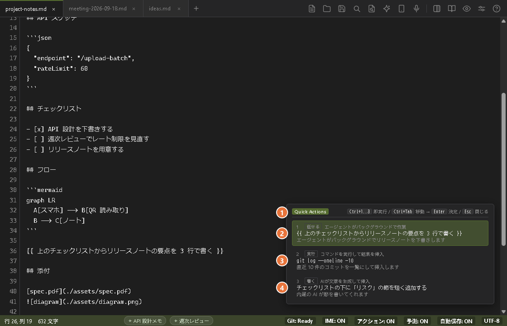Open the folder icon in toolbar
Viewport: 507px width, 326px height.
tap(326, 9)
